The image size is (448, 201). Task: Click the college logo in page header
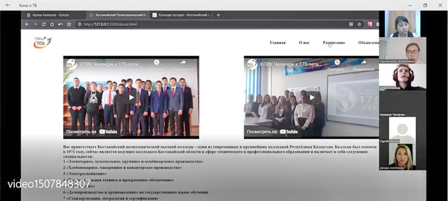click(43, 43)
